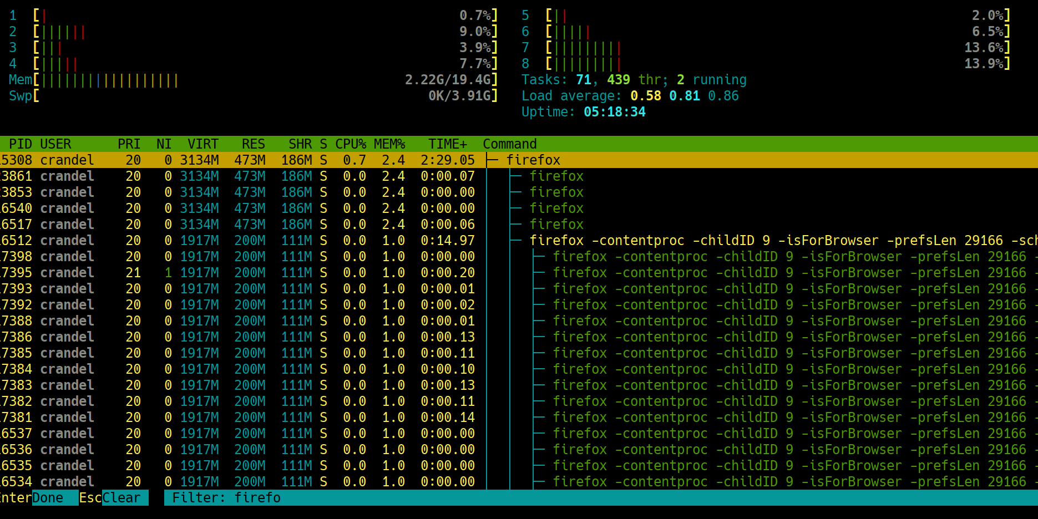Viewport: 1038px width, 519px height.
Task: Select the contentproc row with PID ending 7383
Action: pyautogui.click(x=519, y=385)
